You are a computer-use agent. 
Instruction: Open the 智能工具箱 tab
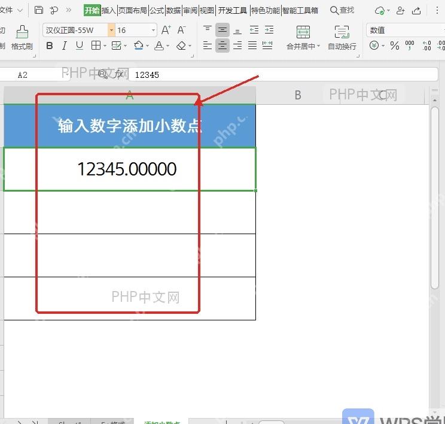point(300,11)
